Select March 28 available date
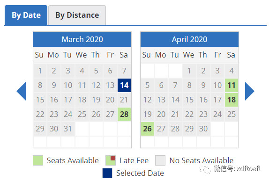This screenshot has width=269, height=181. tap(124, 114)
